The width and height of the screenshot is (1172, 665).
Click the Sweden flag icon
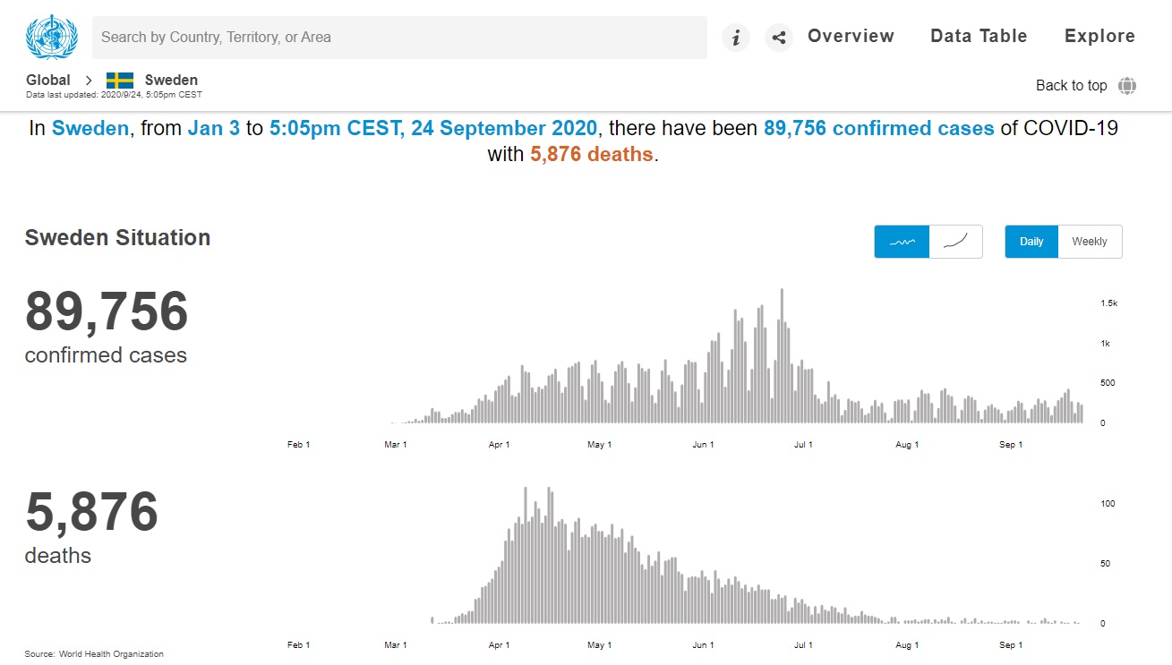coord(120,81)
